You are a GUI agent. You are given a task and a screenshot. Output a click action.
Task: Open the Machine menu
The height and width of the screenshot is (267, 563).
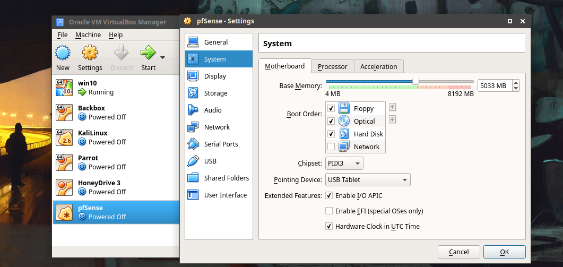pos(88,35)
